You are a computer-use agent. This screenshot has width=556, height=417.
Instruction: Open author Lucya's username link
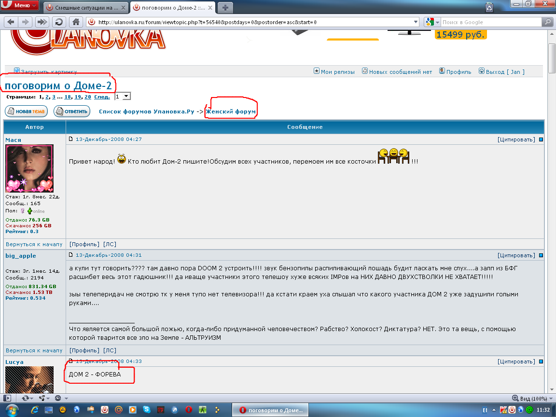click(14, 362)
